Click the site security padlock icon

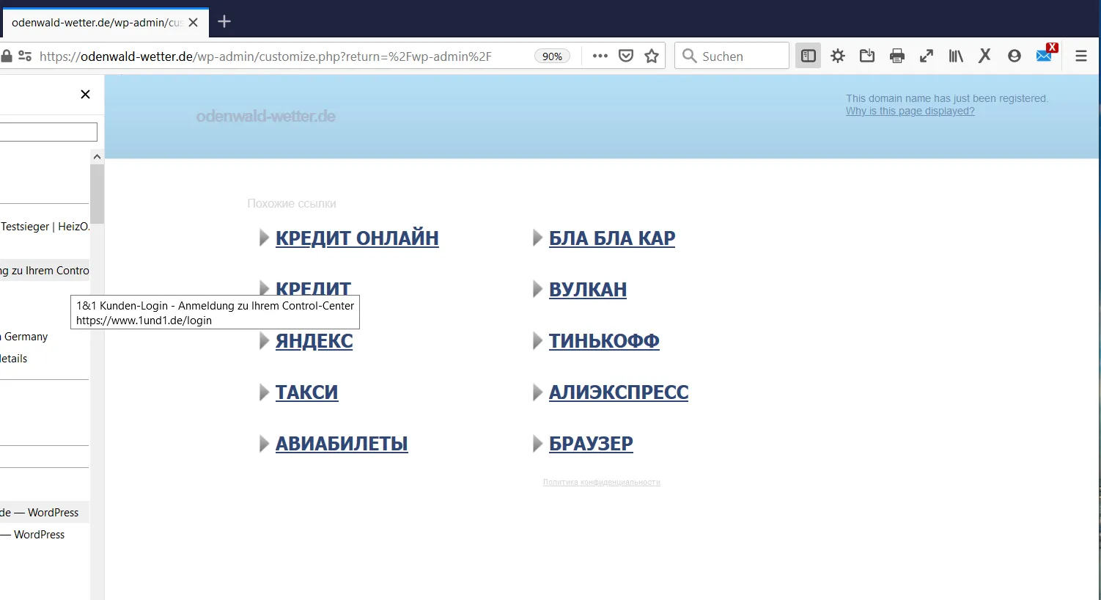click(x=7, y=56)
